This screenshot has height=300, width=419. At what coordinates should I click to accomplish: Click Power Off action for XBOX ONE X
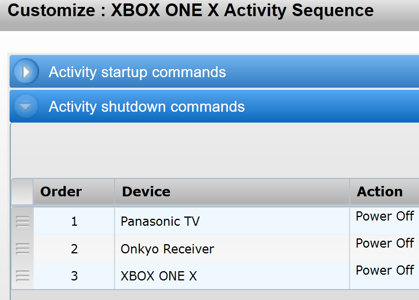385,270
